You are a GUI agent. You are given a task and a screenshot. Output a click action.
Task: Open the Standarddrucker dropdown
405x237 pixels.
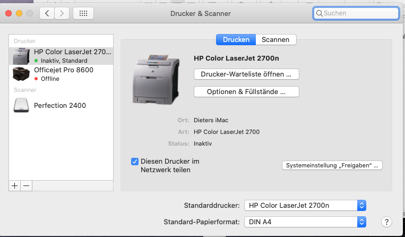[305, 206]
